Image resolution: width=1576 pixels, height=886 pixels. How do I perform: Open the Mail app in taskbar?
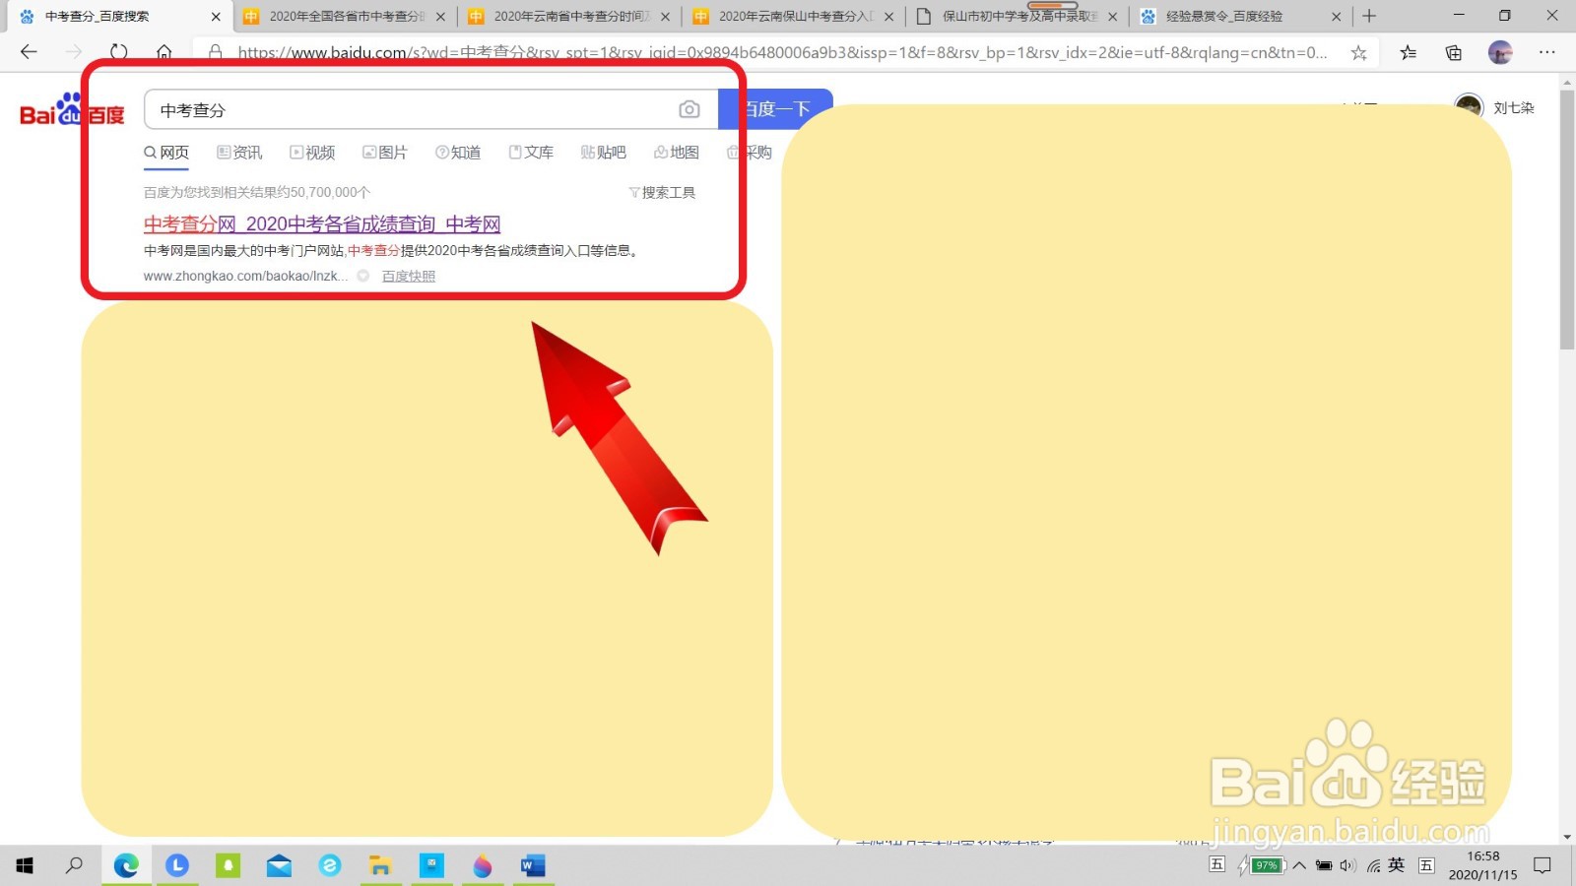[x=279, y=865]
